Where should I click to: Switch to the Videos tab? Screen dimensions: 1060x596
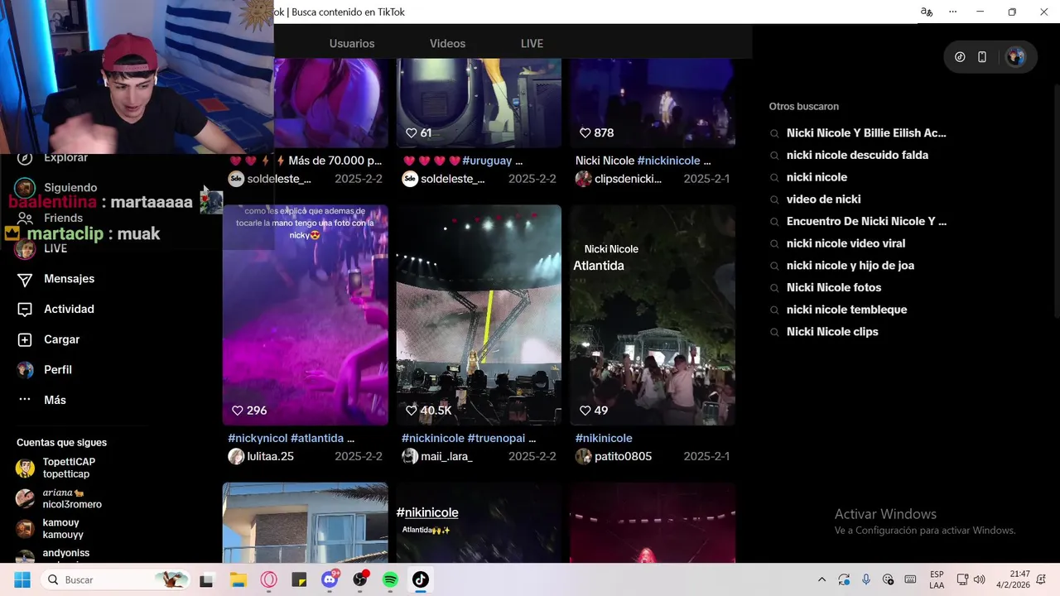click(447, 44)
